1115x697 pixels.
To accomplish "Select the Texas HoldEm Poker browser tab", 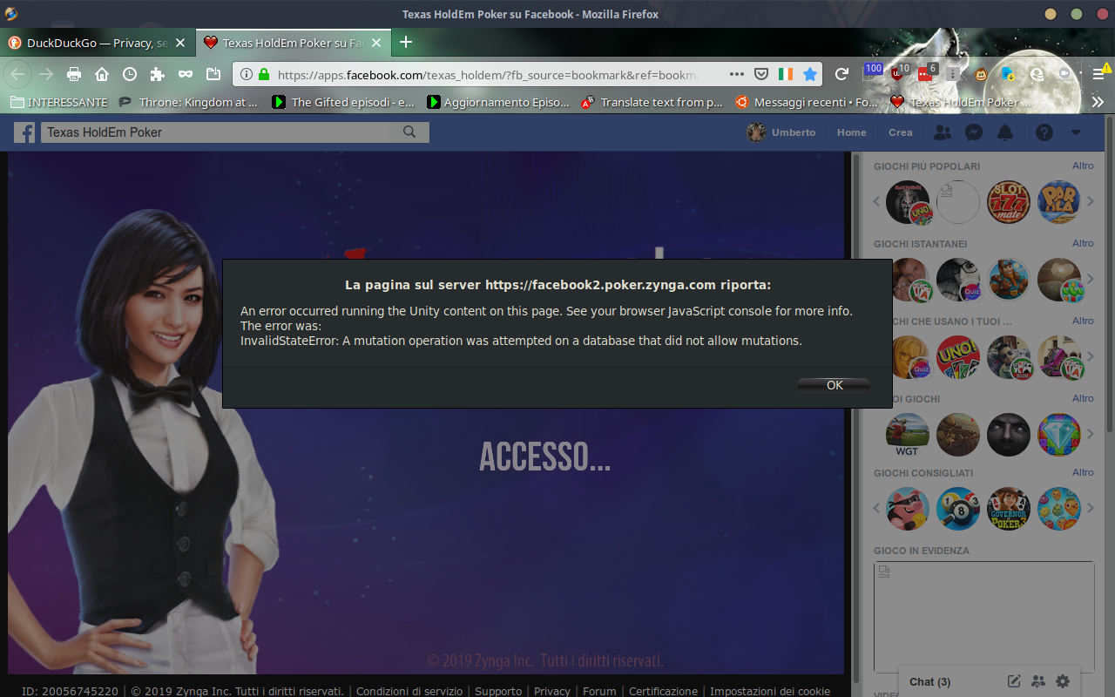I will click(294, 43).
